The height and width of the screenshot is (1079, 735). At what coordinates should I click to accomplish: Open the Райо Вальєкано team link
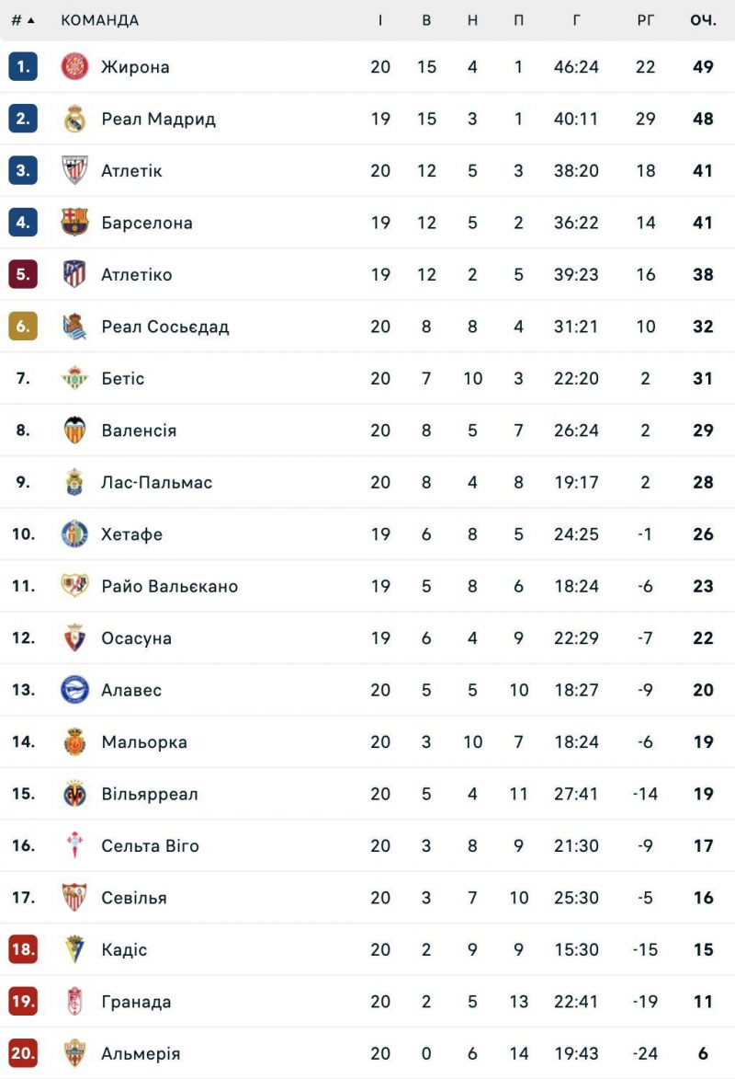tap(169, 586)
